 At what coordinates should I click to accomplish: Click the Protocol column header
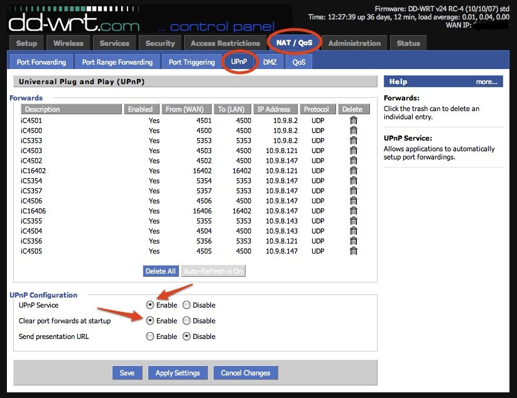tap(317, 109)
